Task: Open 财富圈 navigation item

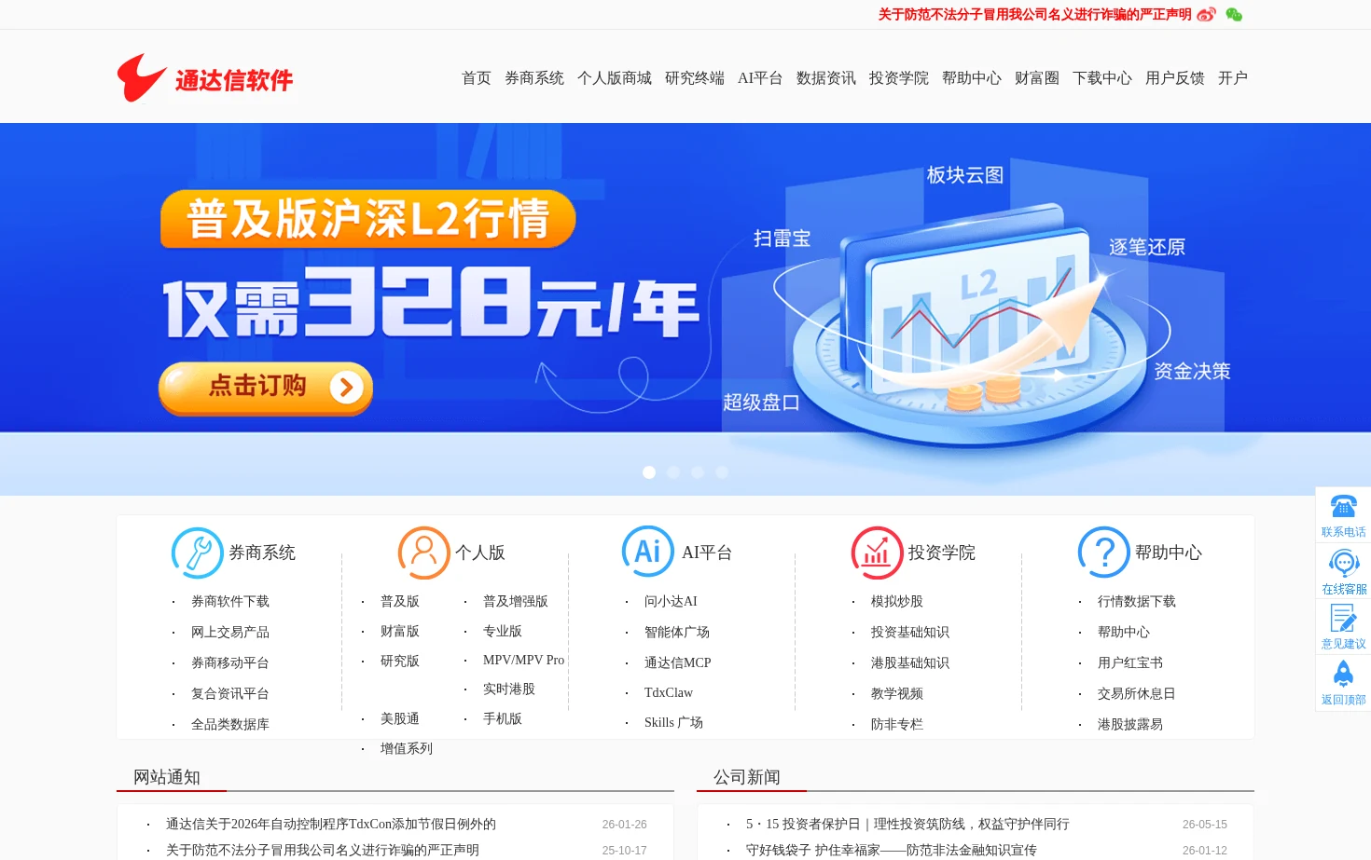Action: [1037, 78]
